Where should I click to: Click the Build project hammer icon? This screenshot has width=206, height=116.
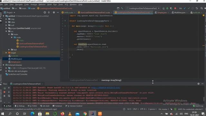pyautogui.click(x=122, y=8)
